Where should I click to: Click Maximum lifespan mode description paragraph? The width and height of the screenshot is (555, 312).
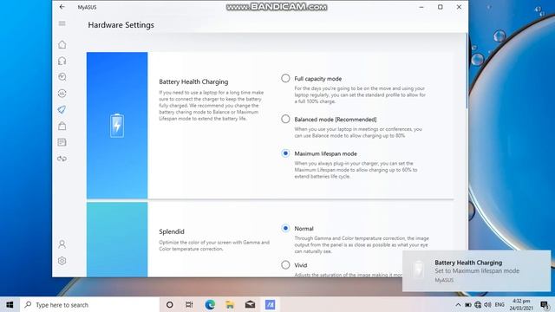[356, 170]
